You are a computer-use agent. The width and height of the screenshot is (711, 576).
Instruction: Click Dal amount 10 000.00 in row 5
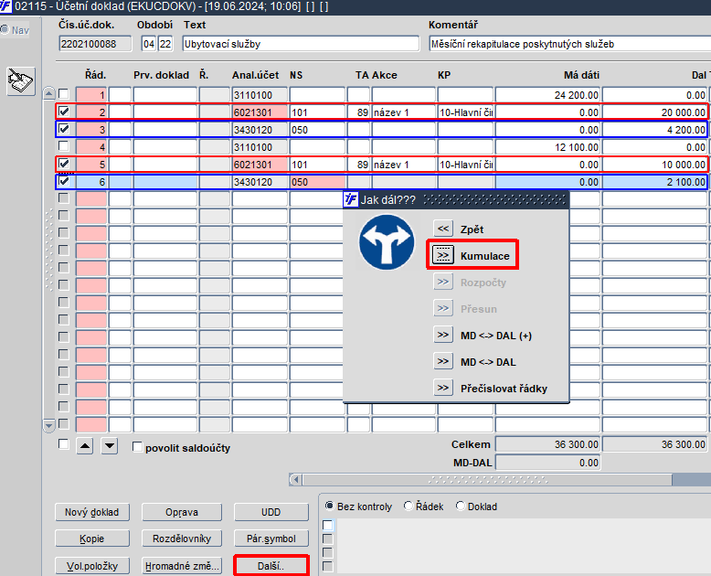click(x=654, y=165)
